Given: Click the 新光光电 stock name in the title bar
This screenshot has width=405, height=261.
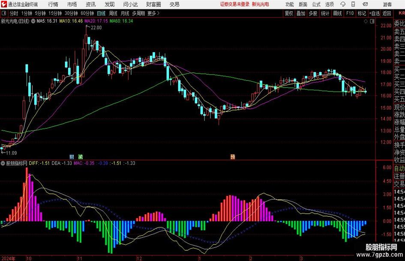Looking at the screenshot, I should pos(261,4).
